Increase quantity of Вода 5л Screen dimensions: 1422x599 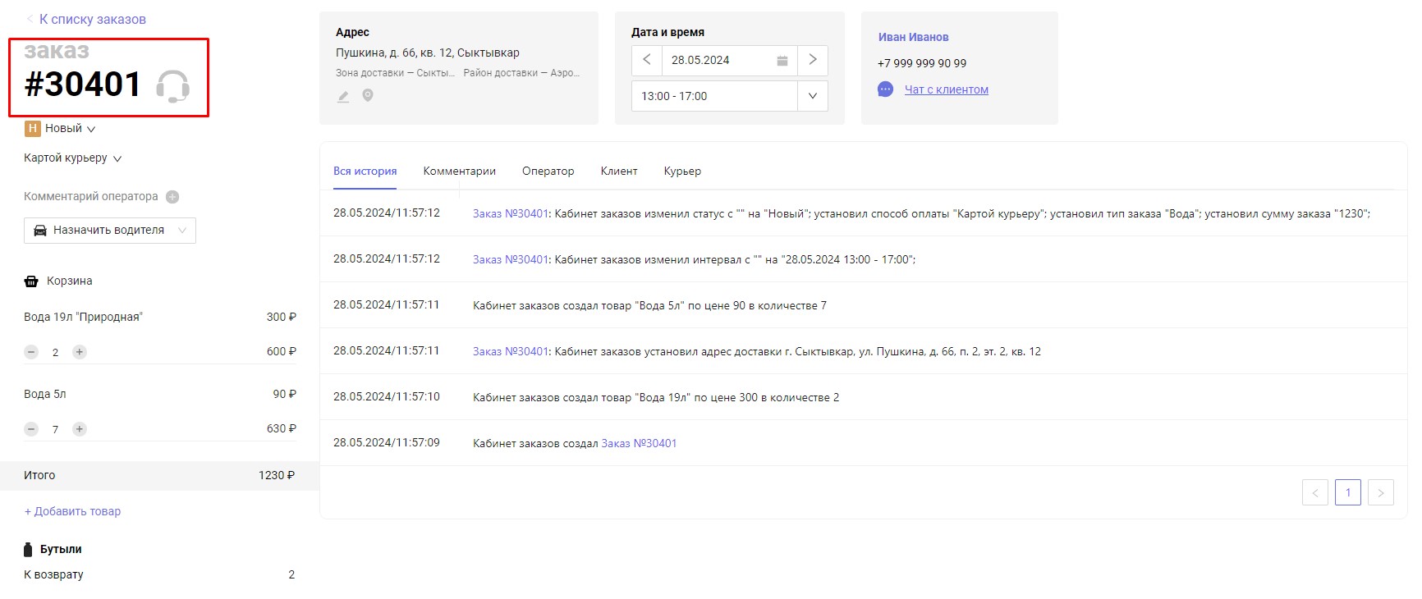(x=80, y=429)
